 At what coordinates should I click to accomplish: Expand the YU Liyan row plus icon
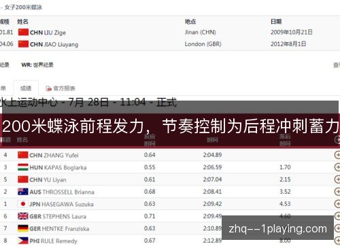pyautogui.click(x=337, y=179)
